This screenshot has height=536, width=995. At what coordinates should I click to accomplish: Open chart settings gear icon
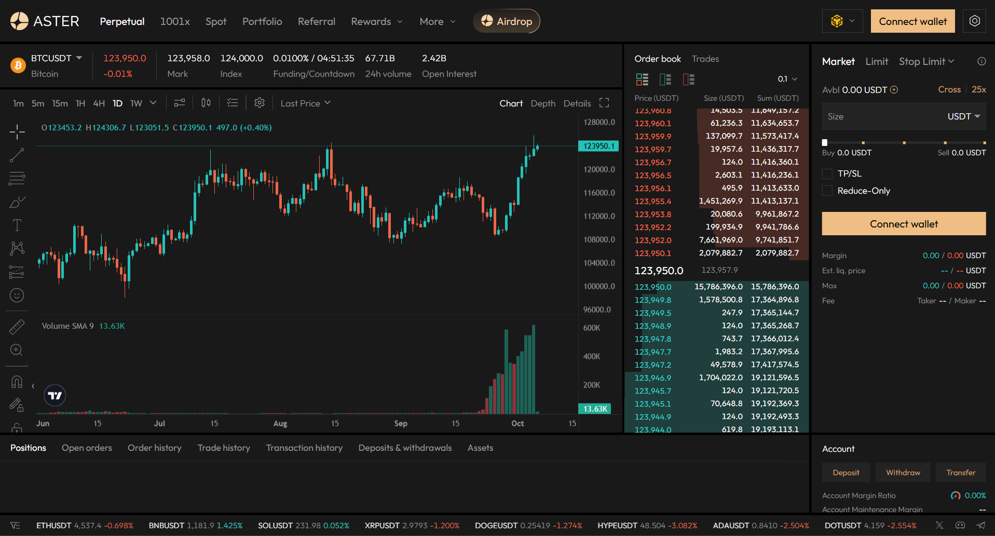tap(260, 103)
